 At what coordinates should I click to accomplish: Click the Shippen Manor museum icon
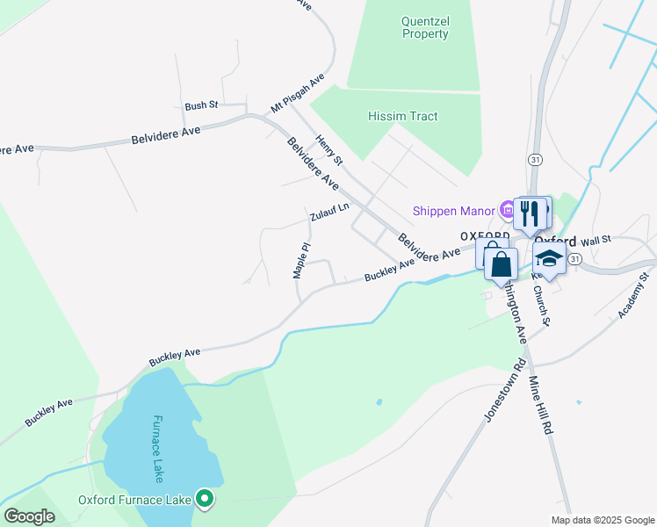[x=507, y=209]
